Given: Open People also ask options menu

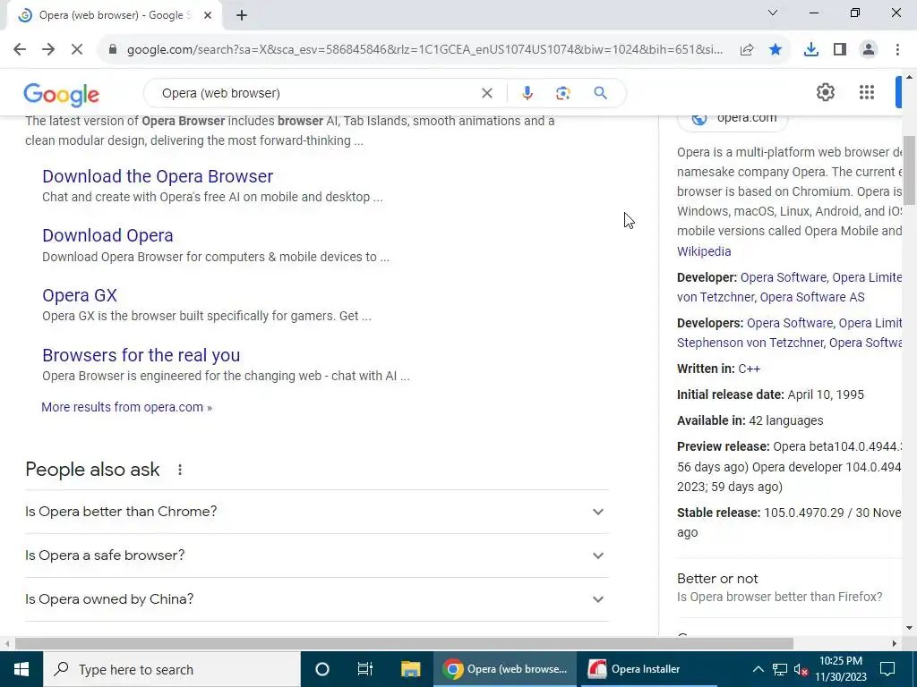Looking at the screenshot, I should pyautogui.click(x=179, y=470).
